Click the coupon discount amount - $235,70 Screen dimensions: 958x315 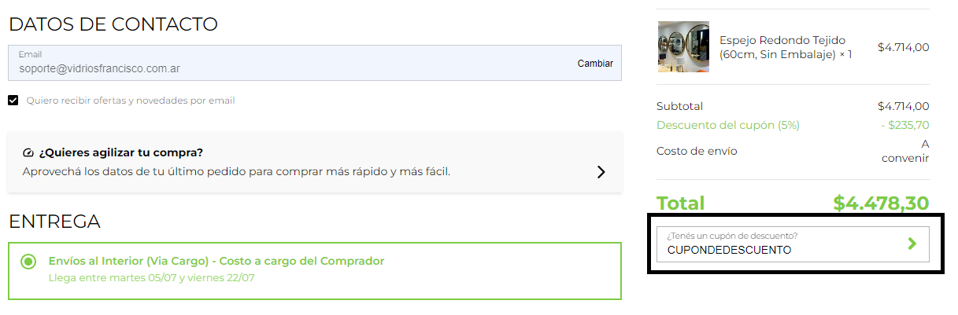tap(904, 125)
